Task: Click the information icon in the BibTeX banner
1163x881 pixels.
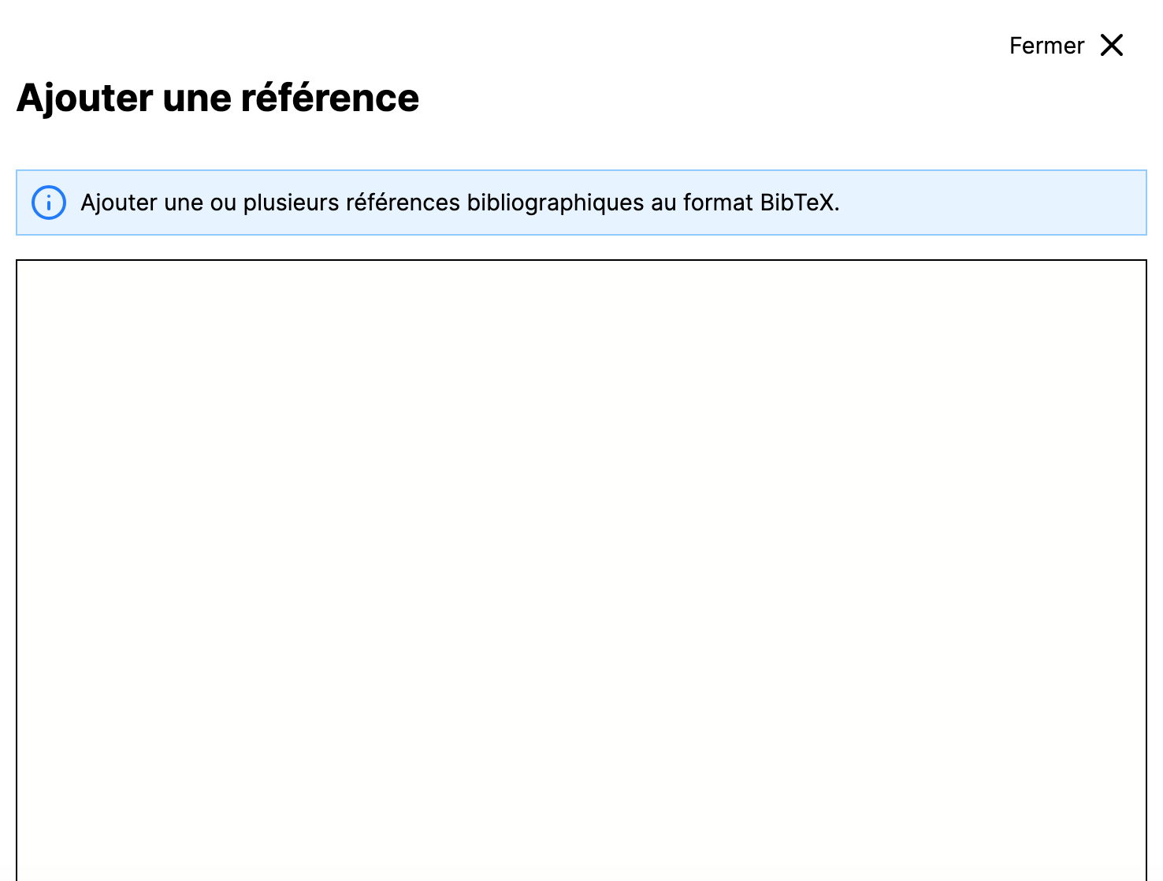Action: pos(47,203)
